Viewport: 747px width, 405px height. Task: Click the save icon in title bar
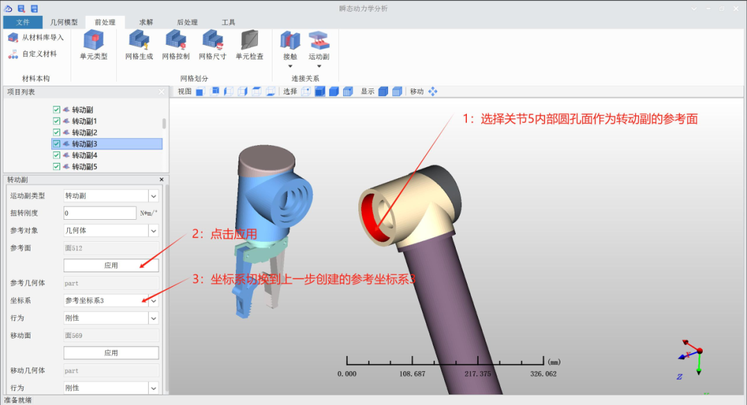34,8
